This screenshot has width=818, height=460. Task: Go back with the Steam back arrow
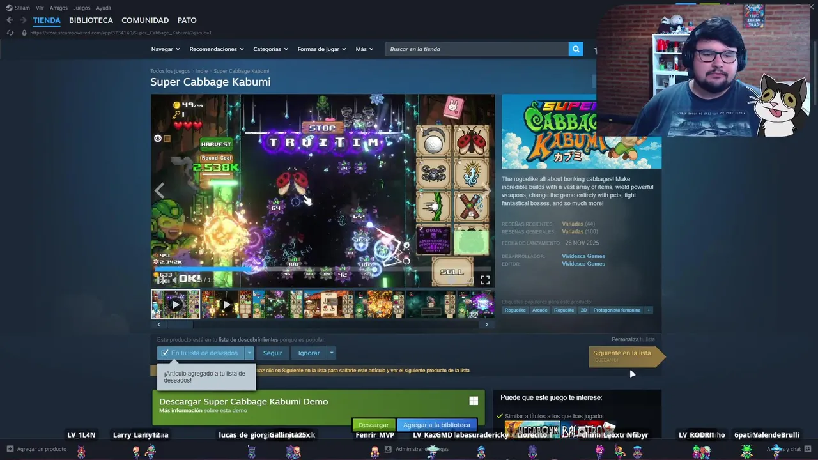click(x=10, y=20)
